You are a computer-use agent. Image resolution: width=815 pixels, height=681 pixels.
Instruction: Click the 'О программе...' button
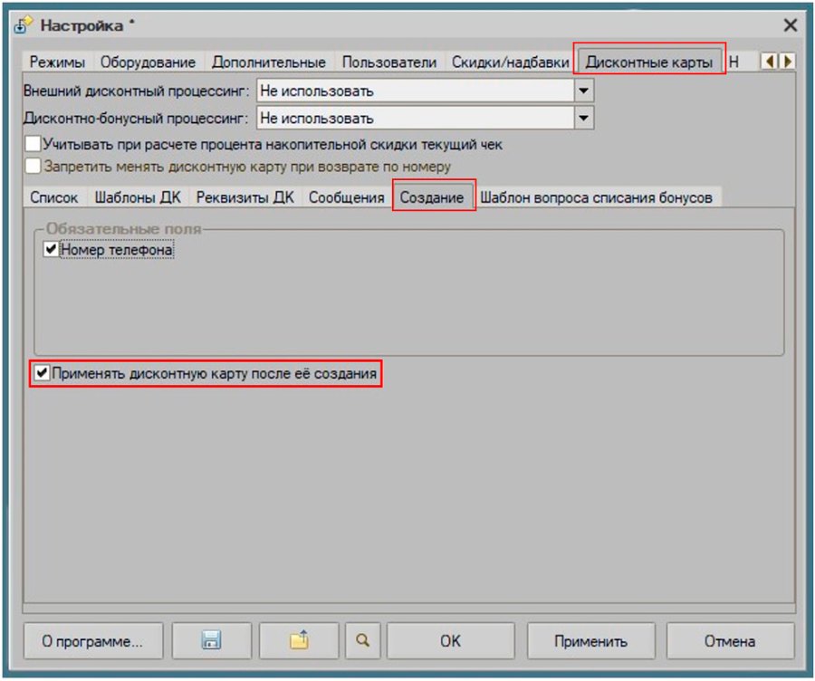pyautogui.click(x=92, y=640)
